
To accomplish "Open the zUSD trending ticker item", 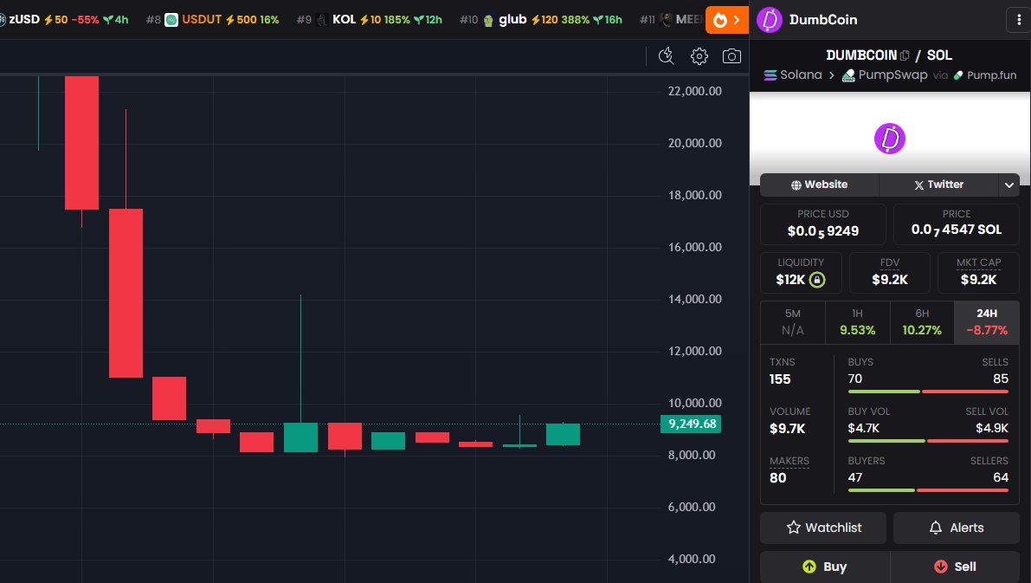I will click(64, 20).
